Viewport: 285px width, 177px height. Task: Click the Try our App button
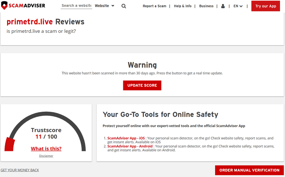265,6
